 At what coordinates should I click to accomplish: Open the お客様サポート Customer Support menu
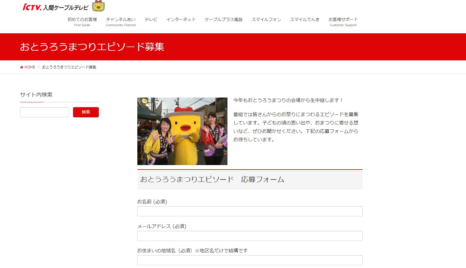pos(343,22)
